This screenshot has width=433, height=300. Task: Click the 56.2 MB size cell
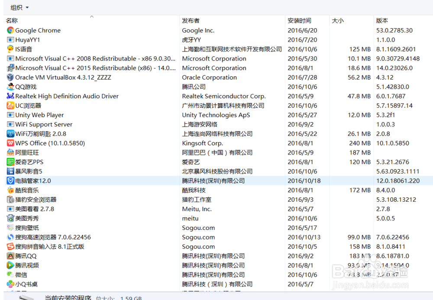359,77
